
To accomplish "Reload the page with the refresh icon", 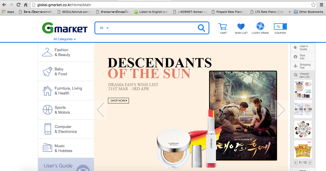I will pos(18,5).
